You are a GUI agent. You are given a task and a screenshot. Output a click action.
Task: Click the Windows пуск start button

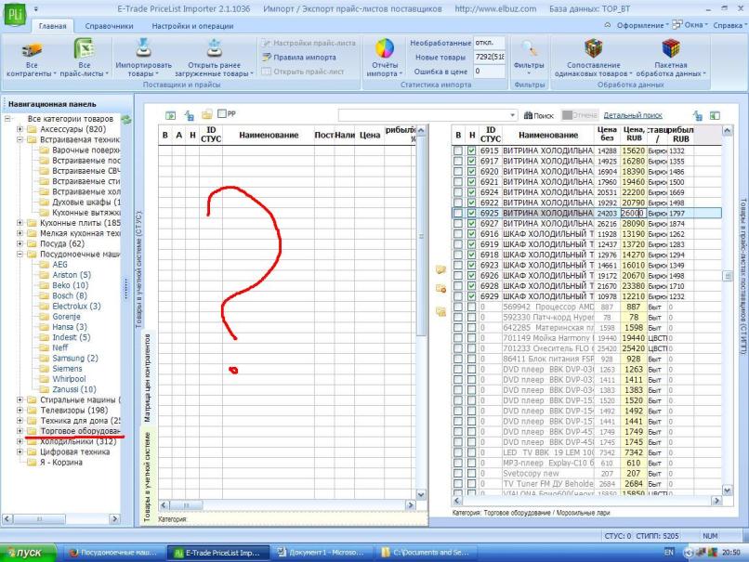tap(28, 553)
